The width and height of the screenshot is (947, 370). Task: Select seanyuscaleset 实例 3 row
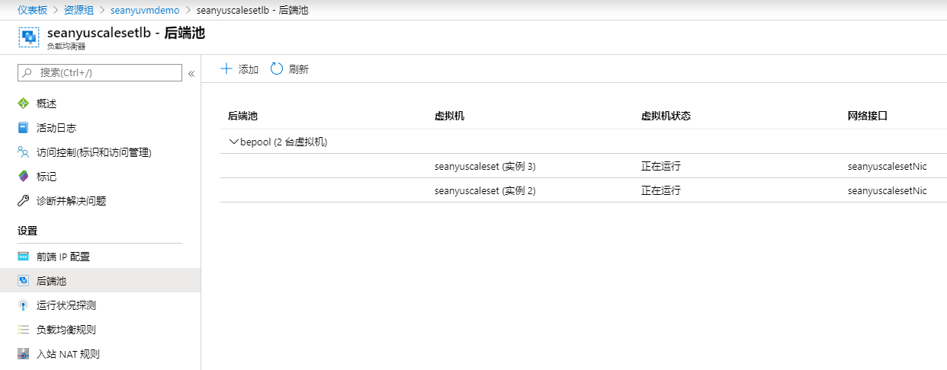click(x=485, y=166)
